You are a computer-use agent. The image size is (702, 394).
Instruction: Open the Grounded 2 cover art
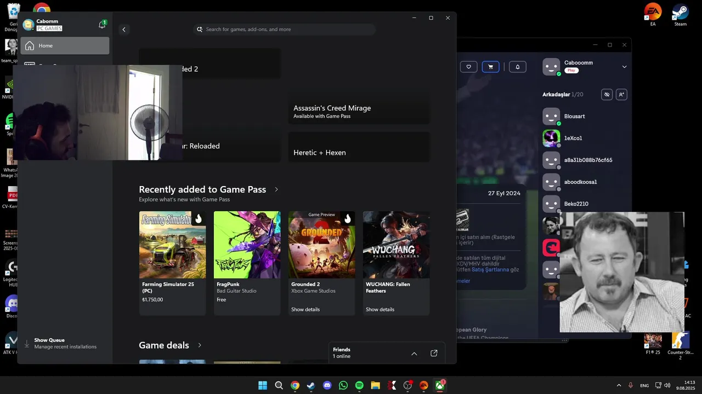click(322, 245)
